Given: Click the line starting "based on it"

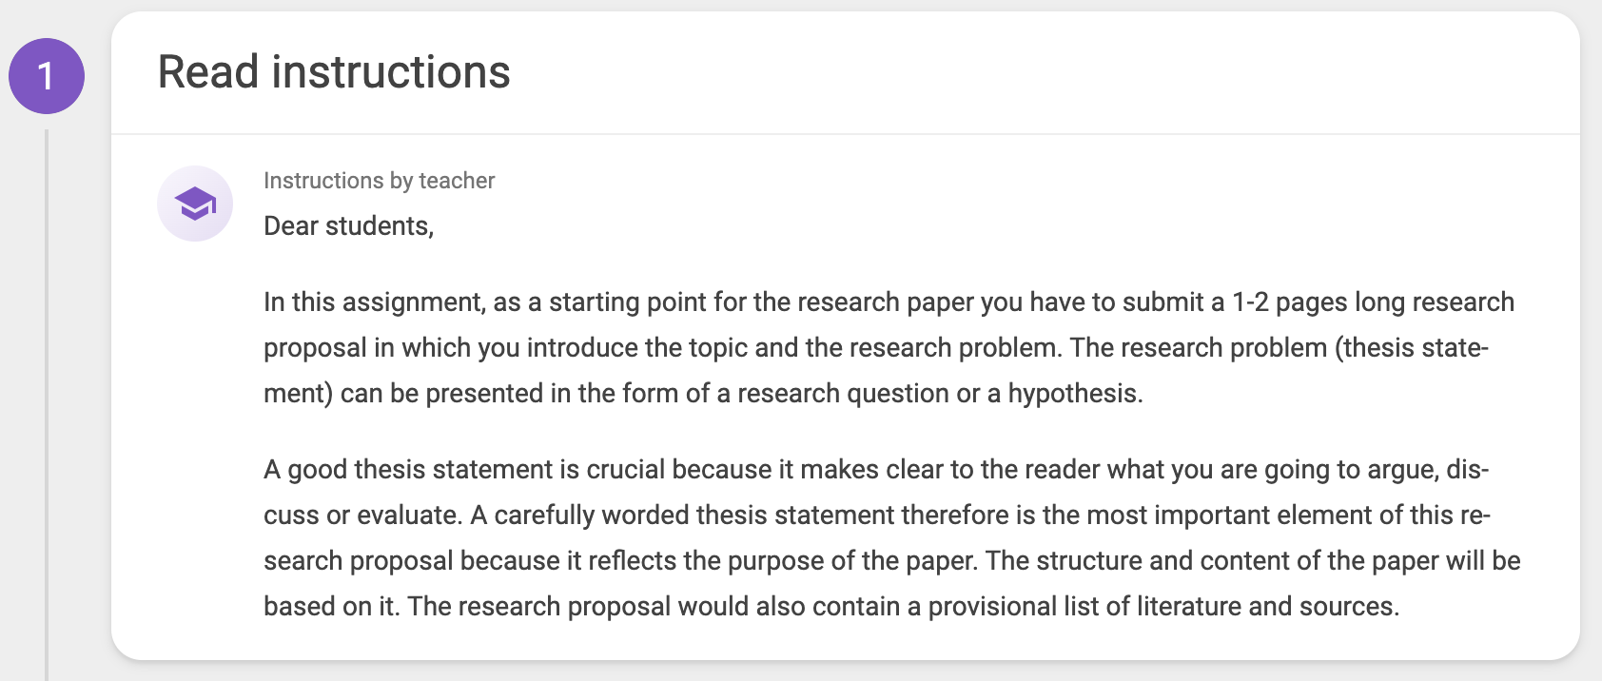Looking at the screenshot, I should pos(831,607).
